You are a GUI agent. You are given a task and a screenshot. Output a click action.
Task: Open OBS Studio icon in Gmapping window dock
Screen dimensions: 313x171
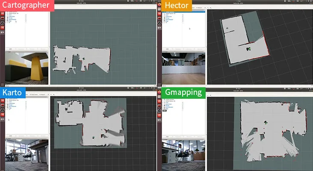[159, 111]
